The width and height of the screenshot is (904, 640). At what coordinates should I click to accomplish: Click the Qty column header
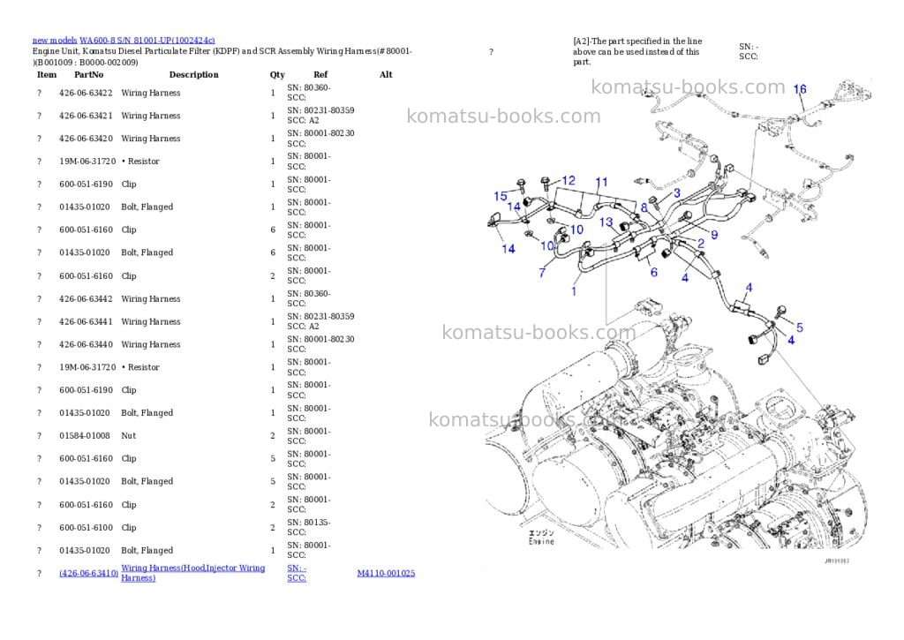[x=277, y=75]
